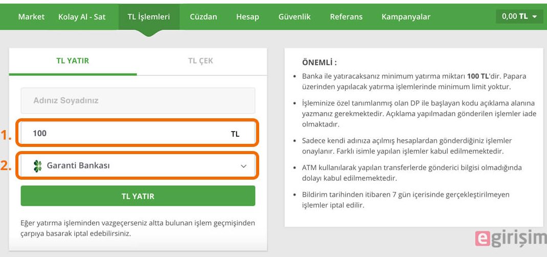Screen dimensions: 547x257
Task: Click the TL currency label in amount field
Action: pos(235,134)
